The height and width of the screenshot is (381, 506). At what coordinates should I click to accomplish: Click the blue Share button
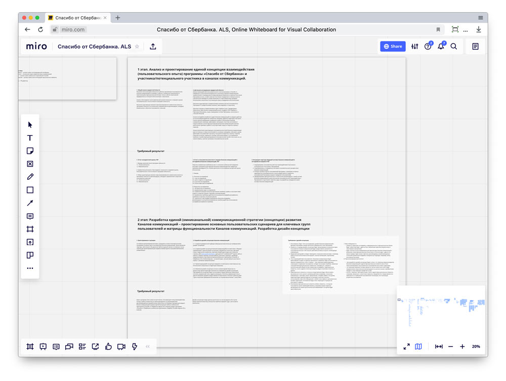pos(393,46)
